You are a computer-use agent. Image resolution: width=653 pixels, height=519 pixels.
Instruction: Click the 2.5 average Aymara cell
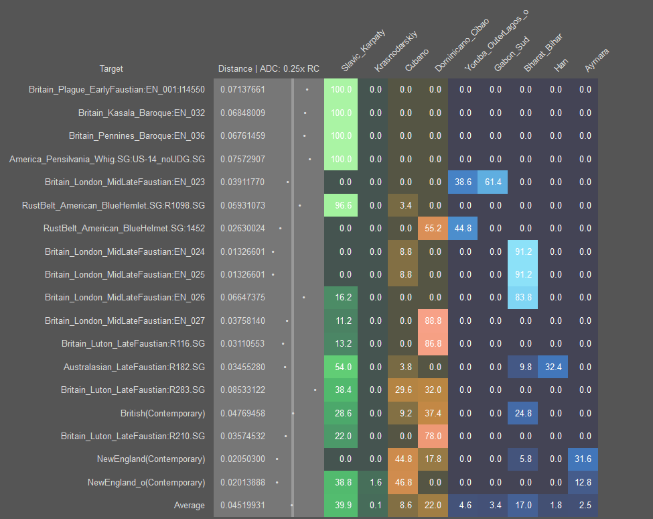(x=583, y=505)
